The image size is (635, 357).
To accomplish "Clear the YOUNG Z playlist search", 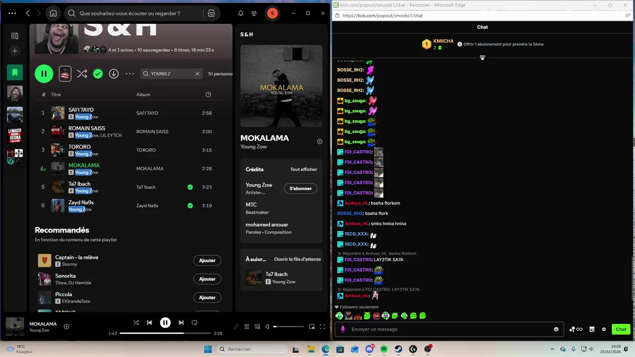I will pos(197,74).
